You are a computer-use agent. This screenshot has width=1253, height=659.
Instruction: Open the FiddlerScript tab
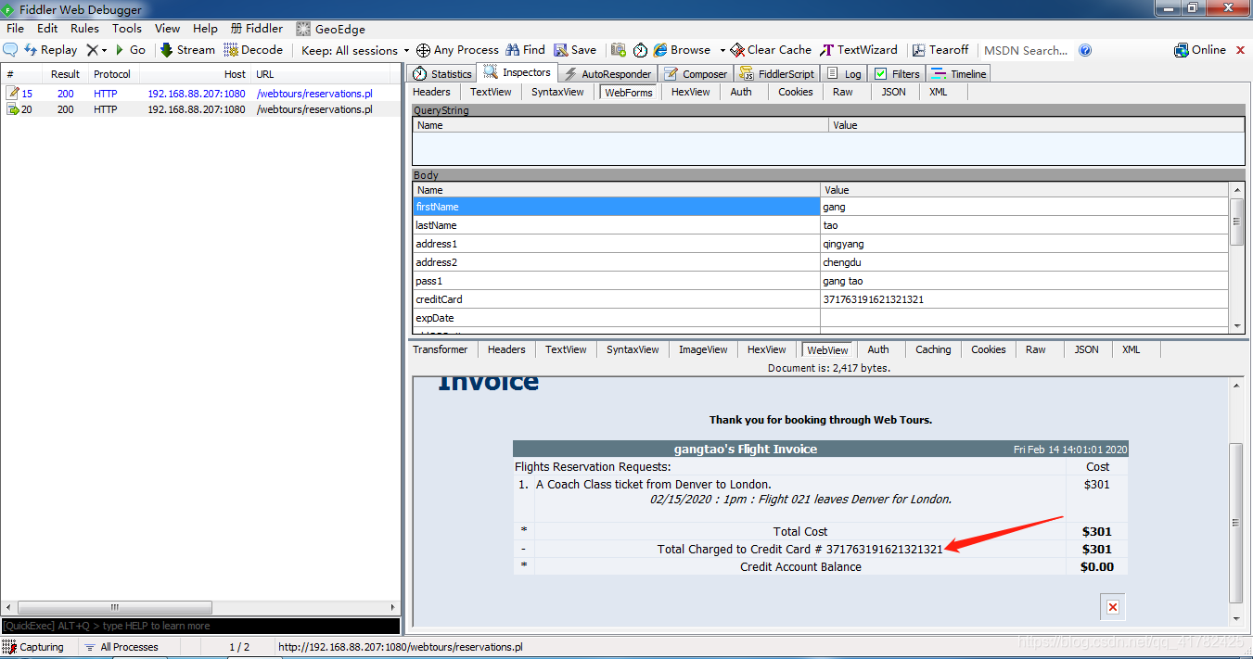click(x=777, y=73)
